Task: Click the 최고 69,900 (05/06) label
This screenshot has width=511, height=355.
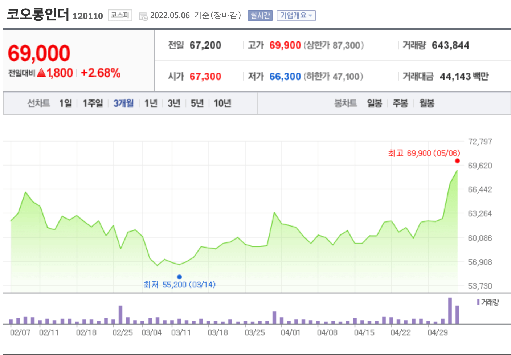Action: coord(424,153)
